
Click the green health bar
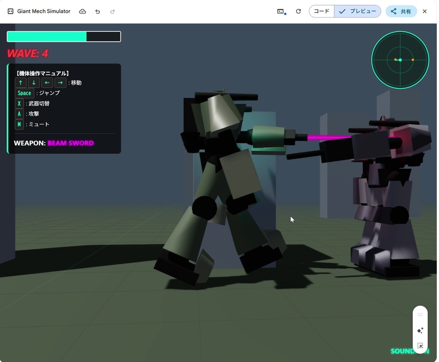point(64,37)
